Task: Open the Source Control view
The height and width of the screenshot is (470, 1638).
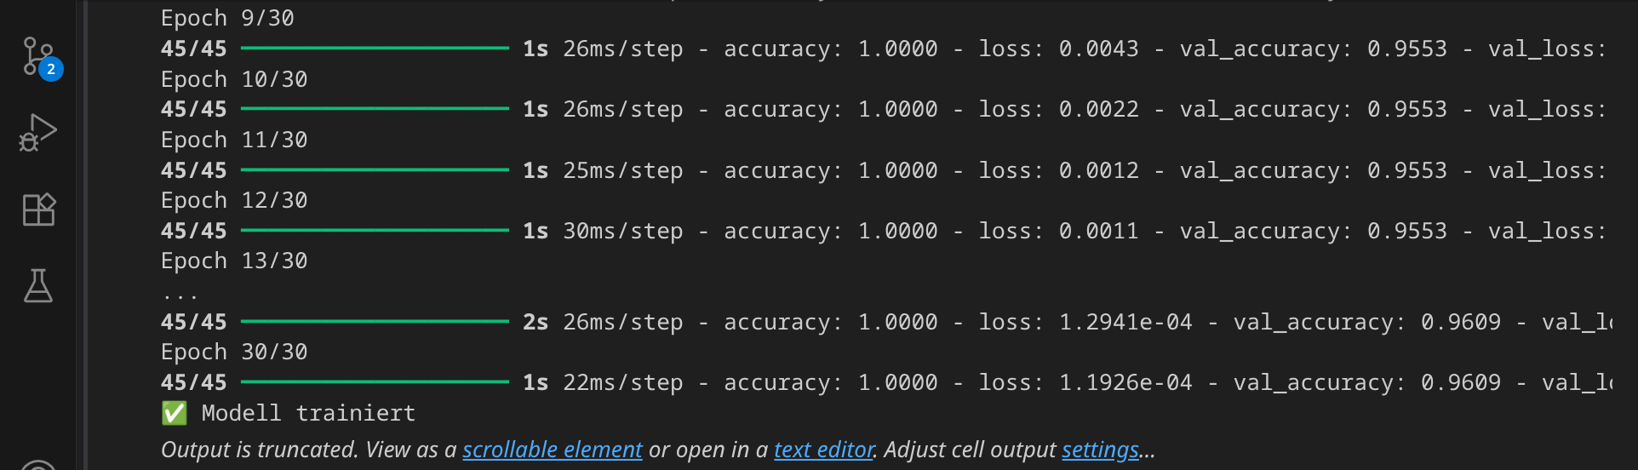Action: pos(38,56)
